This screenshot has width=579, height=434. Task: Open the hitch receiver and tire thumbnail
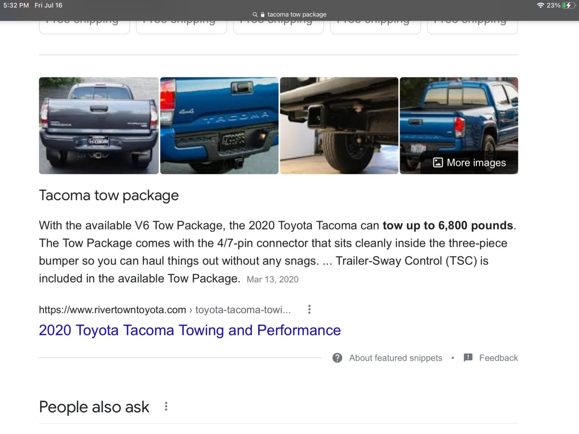click(339, 126)
